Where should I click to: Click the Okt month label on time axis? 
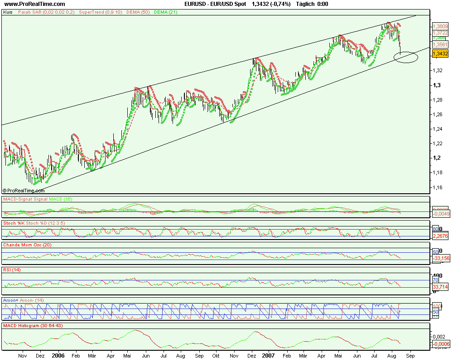(x=216, y=356)
